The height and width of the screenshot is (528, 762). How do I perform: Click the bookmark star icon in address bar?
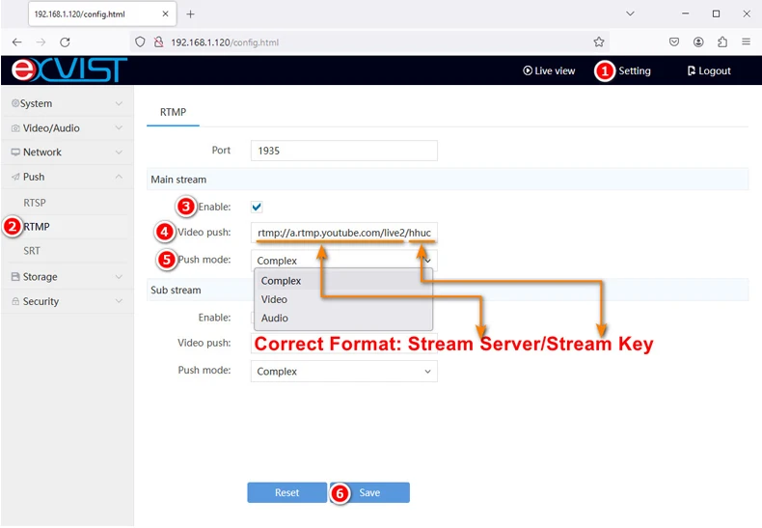599,42
